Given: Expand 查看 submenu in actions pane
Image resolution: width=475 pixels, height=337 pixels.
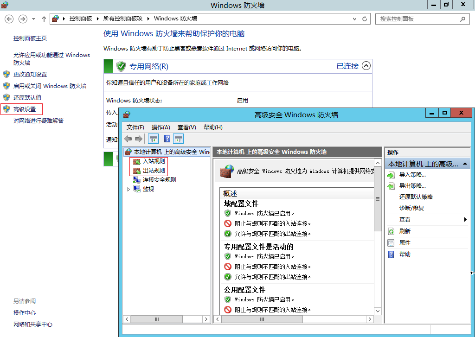Looking at the screenshot, I should point(465,220).
